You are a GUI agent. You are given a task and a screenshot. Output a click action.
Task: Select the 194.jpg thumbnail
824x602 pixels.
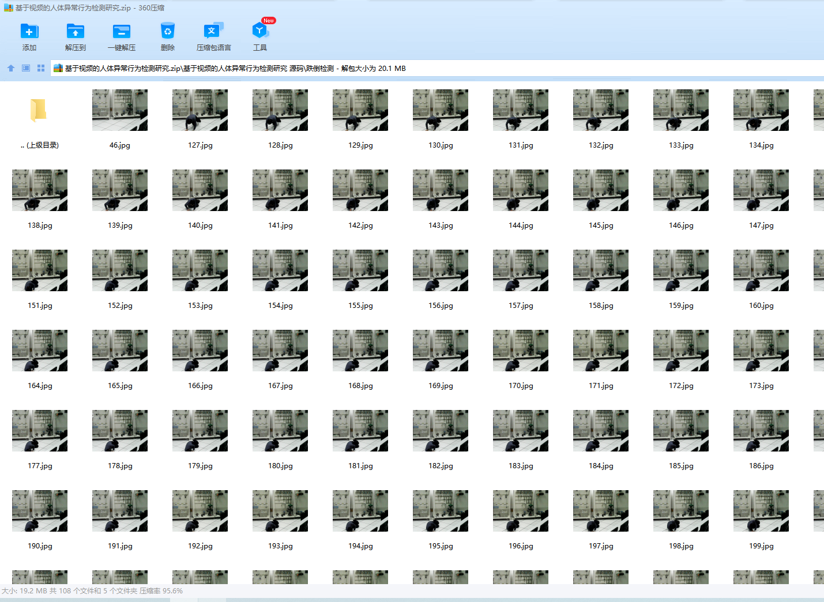click(360, 511)
